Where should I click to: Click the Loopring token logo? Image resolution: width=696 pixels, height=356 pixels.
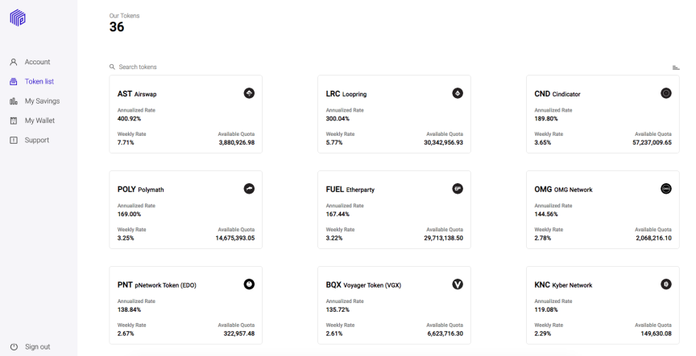(458, 93)
